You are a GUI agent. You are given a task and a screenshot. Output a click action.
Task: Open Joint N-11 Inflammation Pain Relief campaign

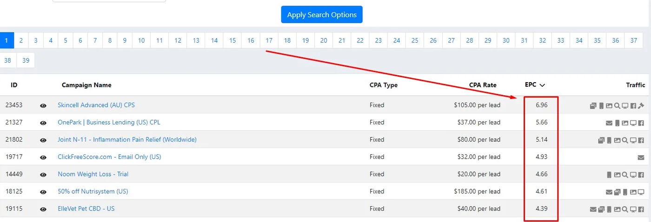pyautogui.click(x=127, y=139)
